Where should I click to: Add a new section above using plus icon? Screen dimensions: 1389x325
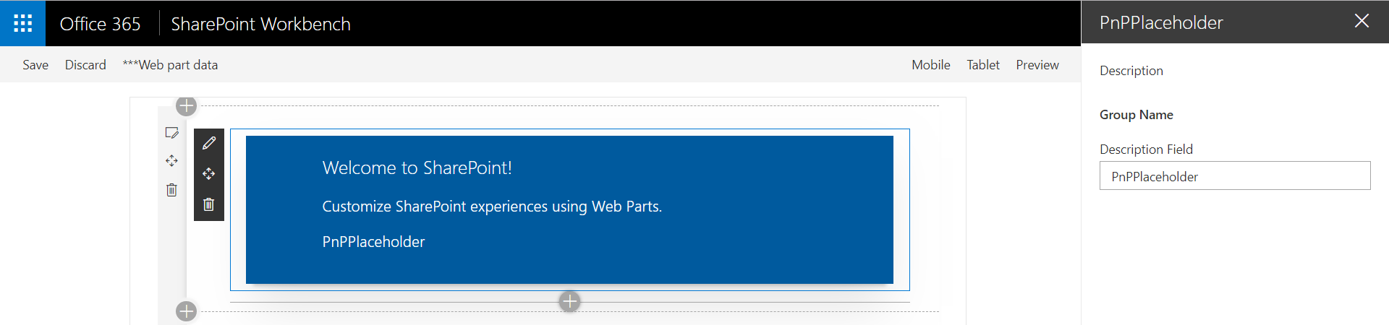[x=187, y=106]
